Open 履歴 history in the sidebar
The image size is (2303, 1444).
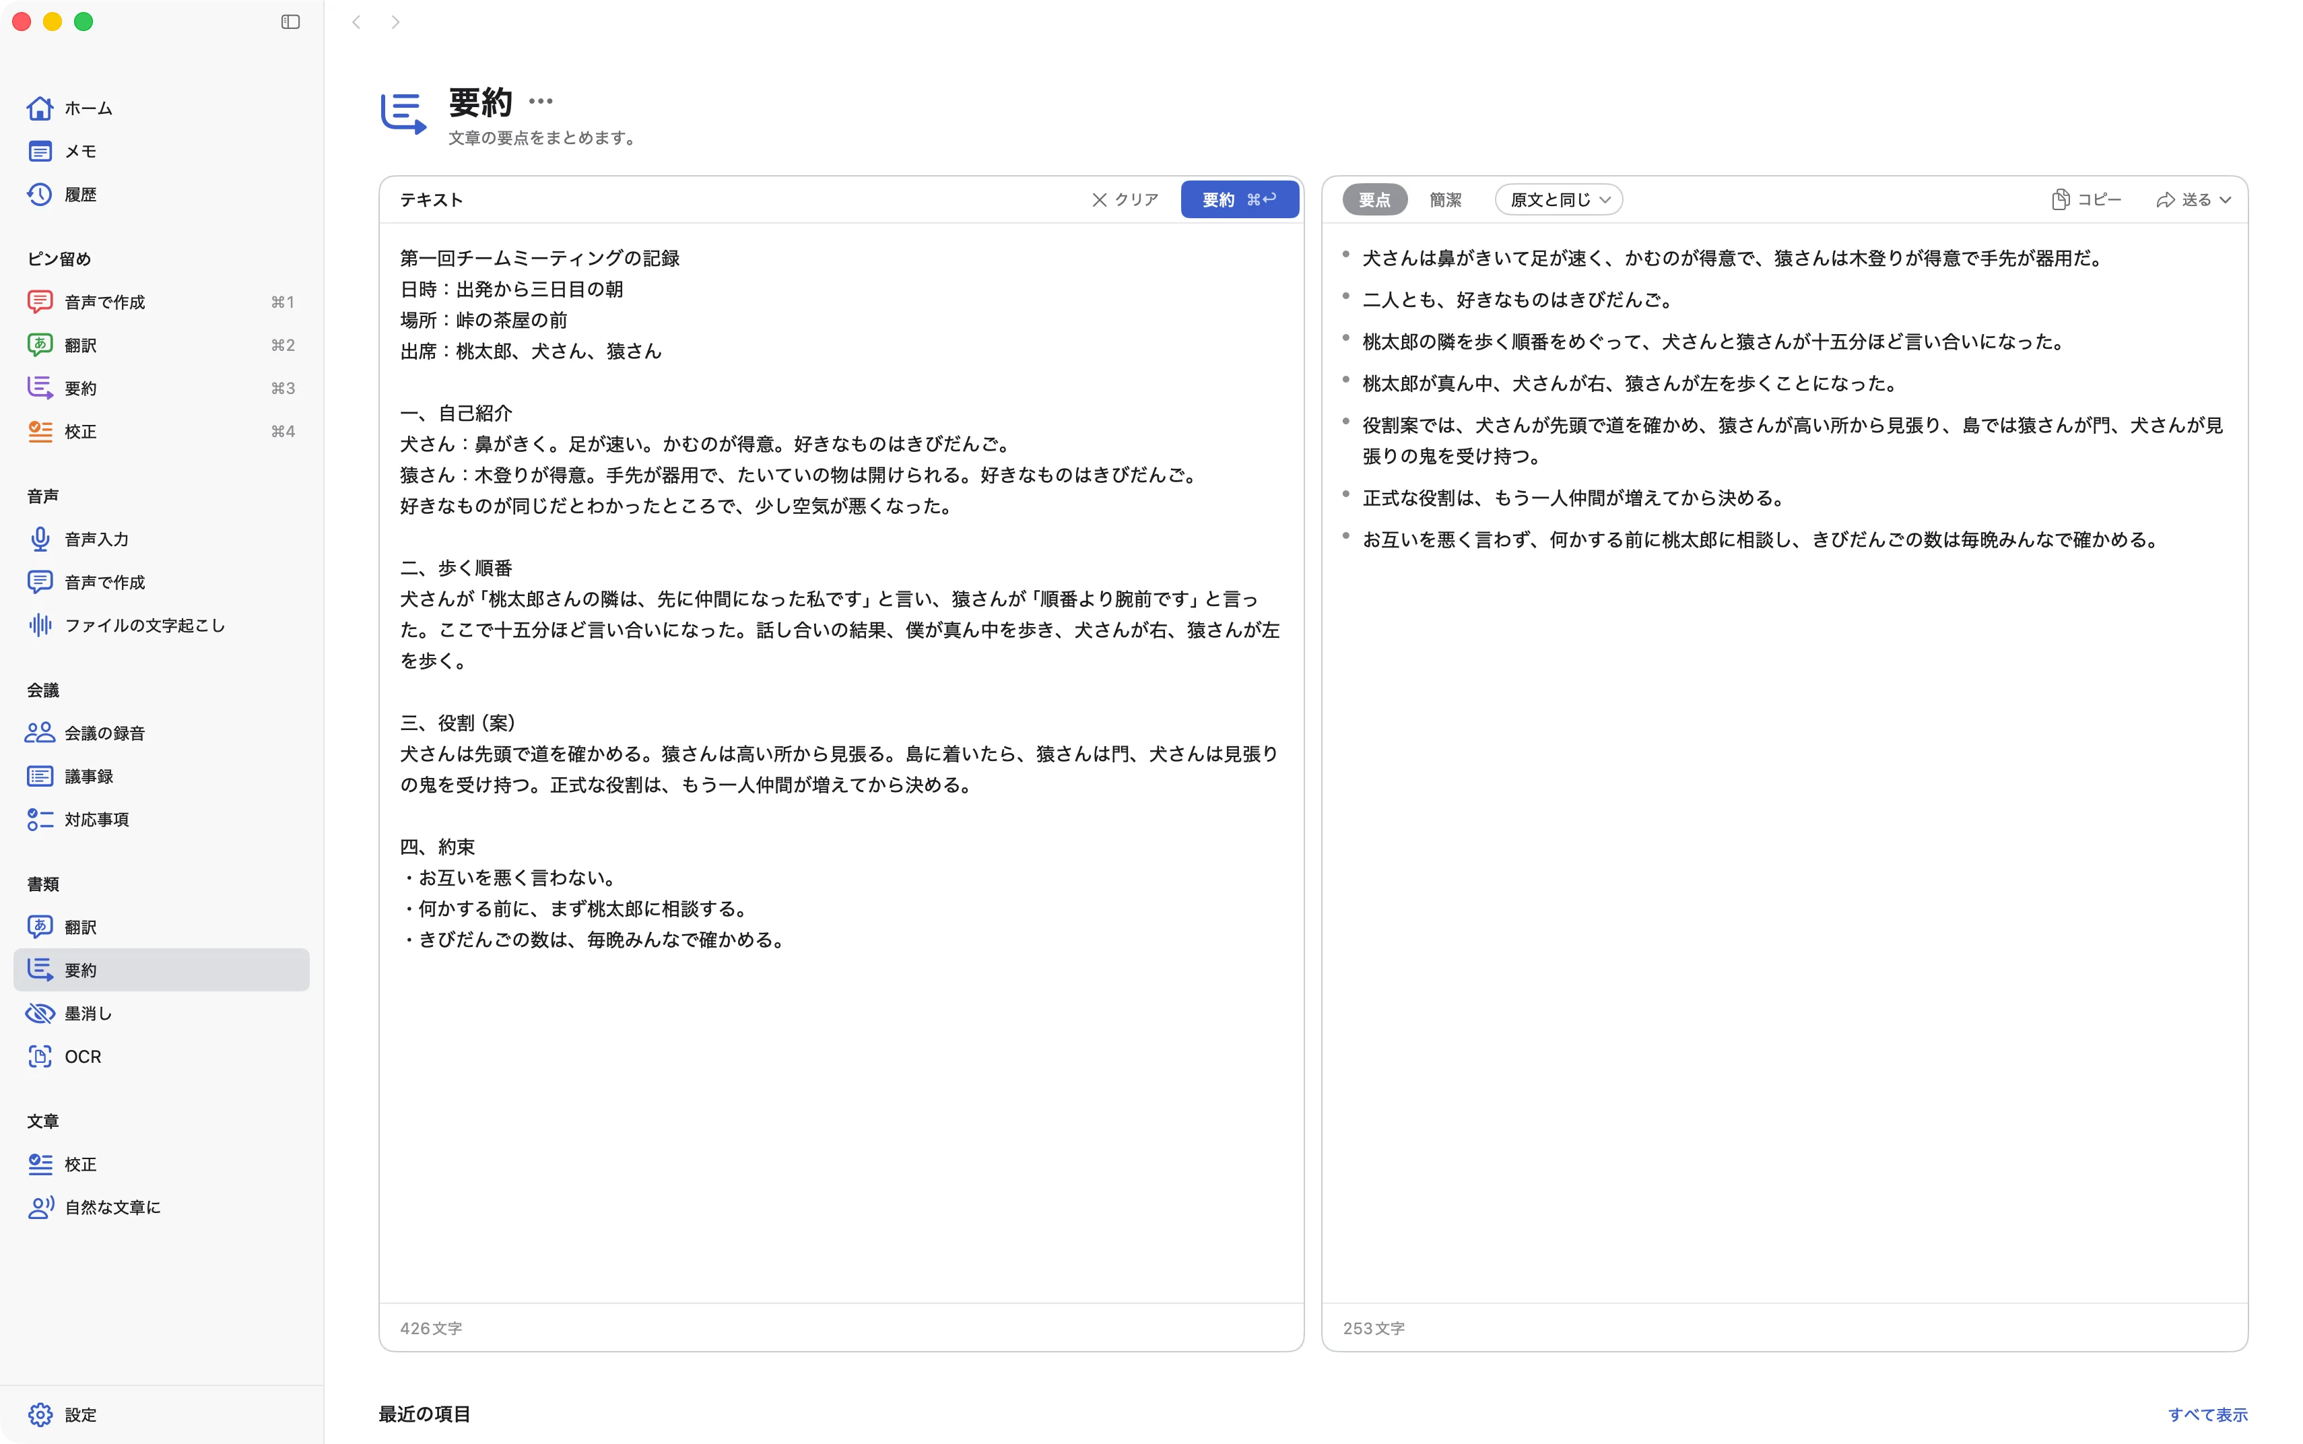pyautogui.click(x=162, y=194)
